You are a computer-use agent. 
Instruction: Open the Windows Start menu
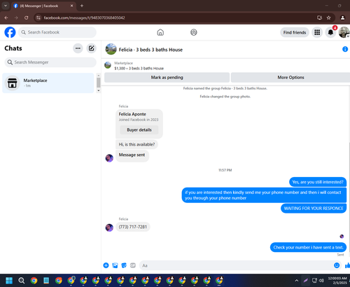9,280
